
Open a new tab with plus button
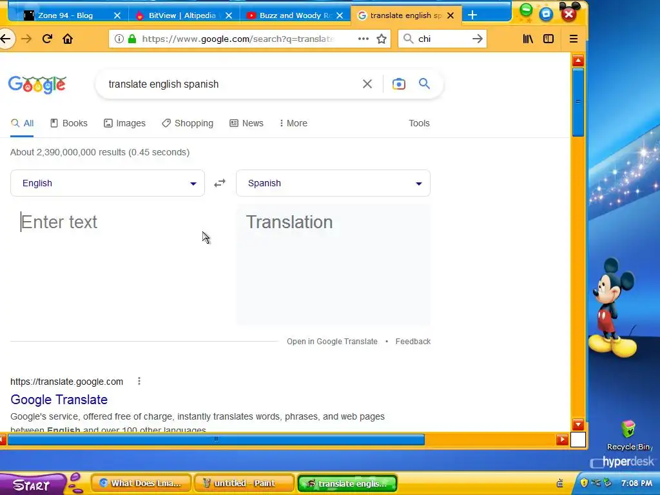[x=472, y=15]
